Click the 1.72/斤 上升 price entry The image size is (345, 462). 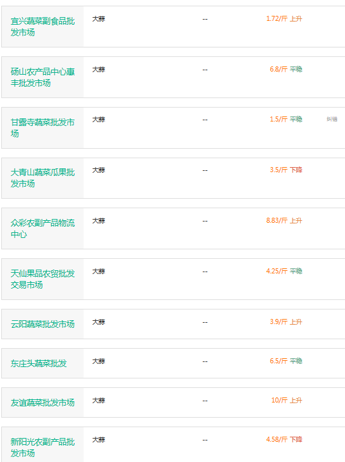point(284,19)
